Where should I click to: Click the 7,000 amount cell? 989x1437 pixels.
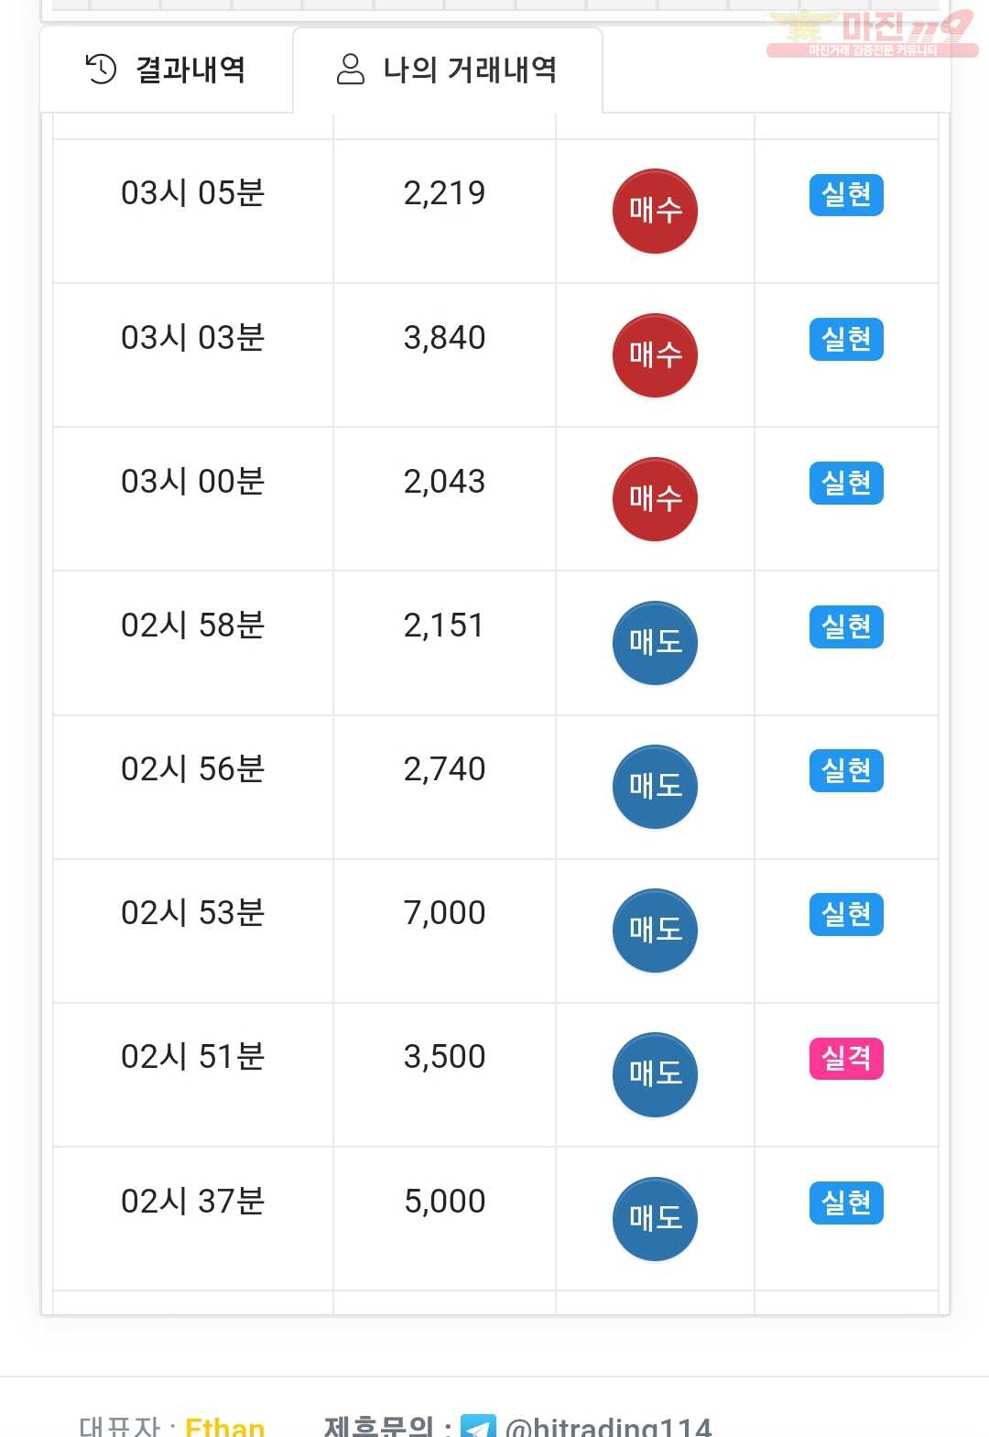click(444, 913)
